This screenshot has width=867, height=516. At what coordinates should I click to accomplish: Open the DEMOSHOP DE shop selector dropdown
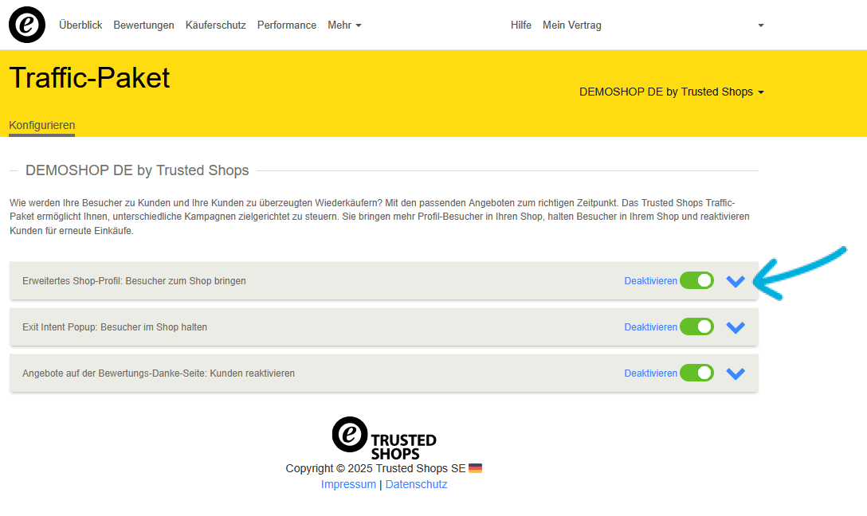pyautogui.click(x=671, y=92)
